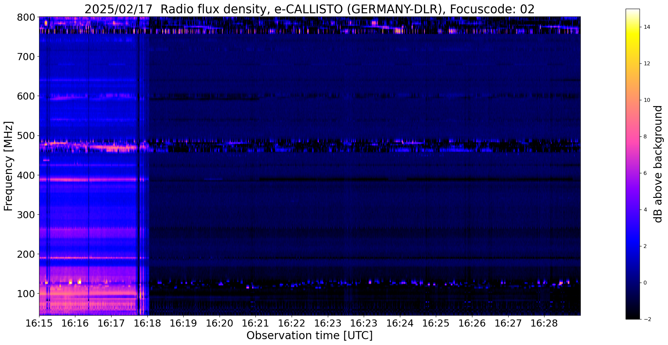Click the 16:20 time tick label
The image size is (668, 345).
click(x=220, y=323)
